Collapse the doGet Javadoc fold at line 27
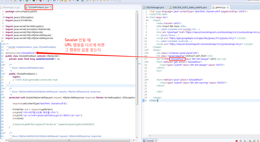Image resolution: width=260 pixels, height=142 pixels. (4, 89)
